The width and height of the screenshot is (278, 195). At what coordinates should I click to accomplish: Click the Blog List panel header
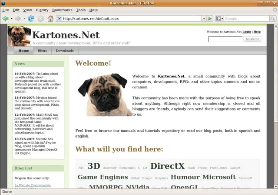(x=38, y=168)
